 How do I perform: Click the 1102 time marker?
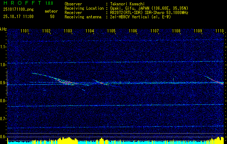point(46,31)
